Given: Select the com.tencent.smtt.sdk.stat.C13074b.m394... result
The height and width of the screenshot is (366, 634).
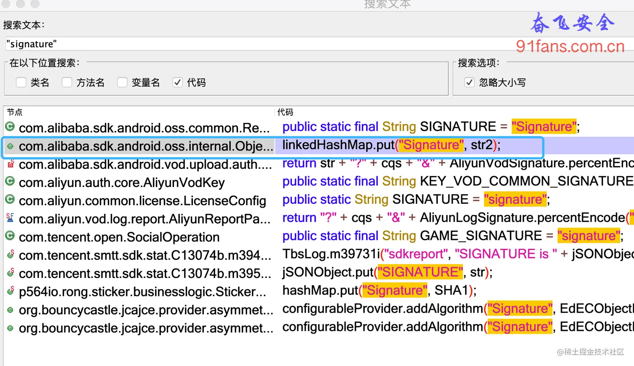Looking at the screenshot, I should (x=145, y=255).
